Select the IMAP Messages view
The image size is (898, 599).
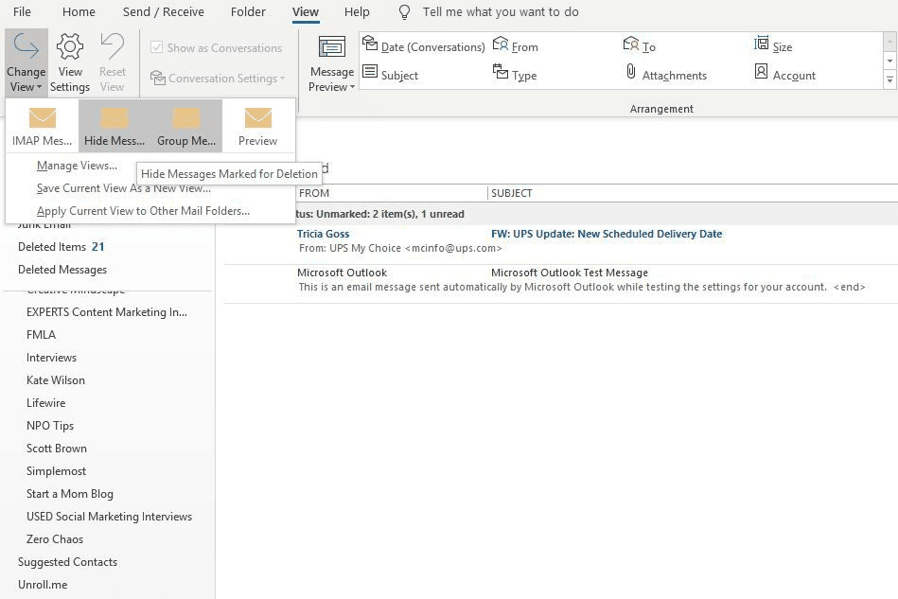(42, 124)
